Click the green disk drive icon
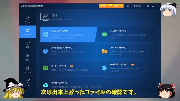The width and height of the screenshot is (180, 101). coord(104,34)
